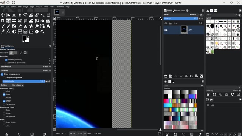Select the Bucket Fill tool

click(x=42, y=20)
